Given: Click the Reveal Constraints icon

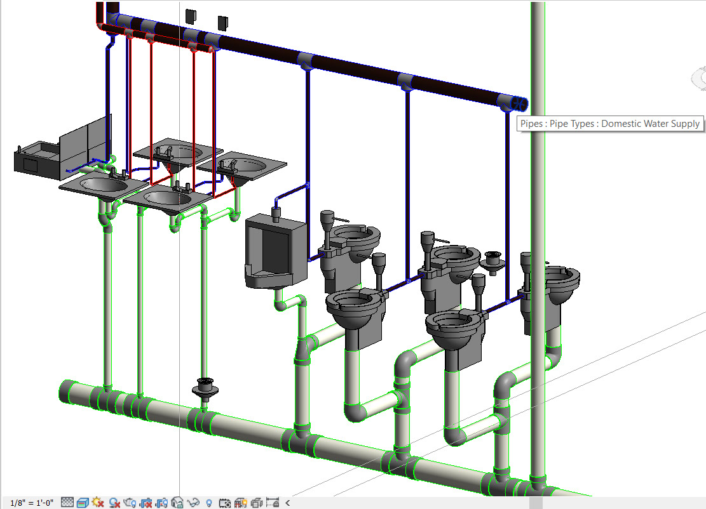Looking at the screenshot, I should (x=272, y=503).
